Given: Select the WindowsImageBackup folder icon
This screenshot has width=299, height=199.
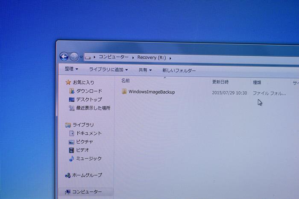Looking at the screenshot, I should coord(124,91).
